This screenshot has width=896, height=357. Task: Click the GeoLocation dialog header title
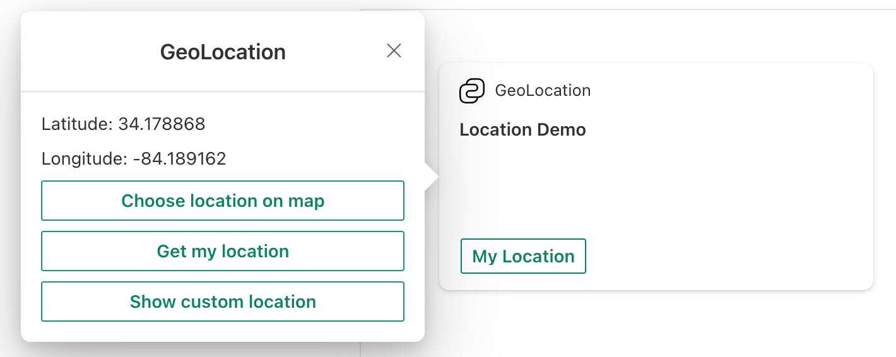[x=223, y=52]
